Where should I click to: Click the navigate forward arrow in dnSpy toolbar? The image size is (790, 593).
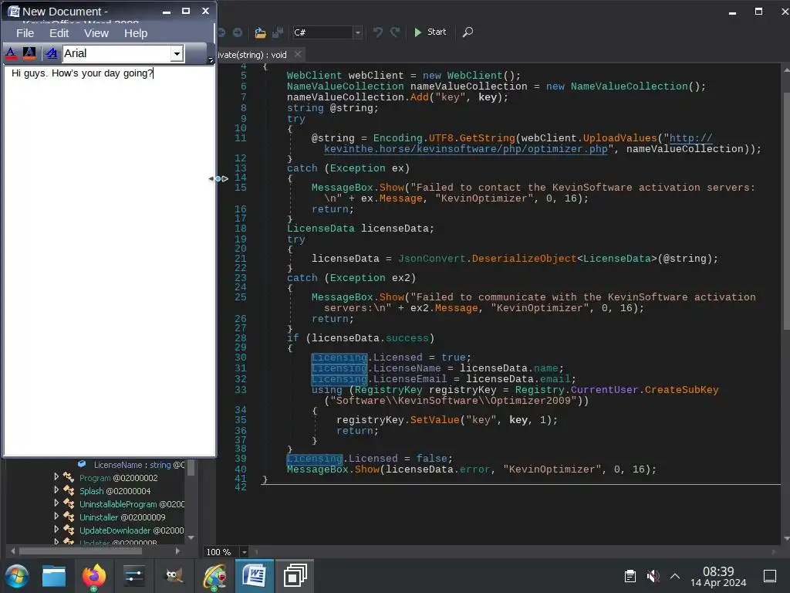(238, 32)
